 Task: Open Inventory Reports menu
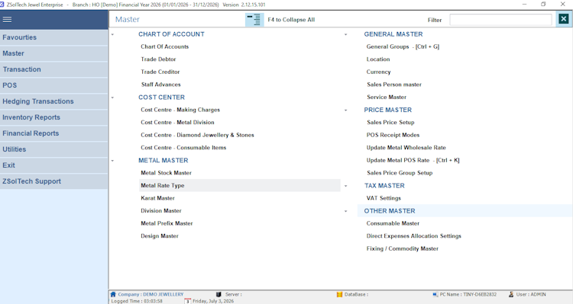coord(53,117)
